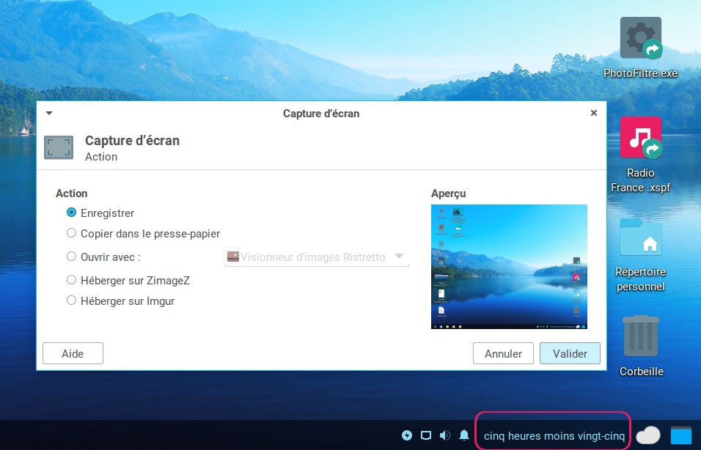Open the notifications bell icon
The width and height of the screenshot is (701, 450).
(x=463, y=435)
